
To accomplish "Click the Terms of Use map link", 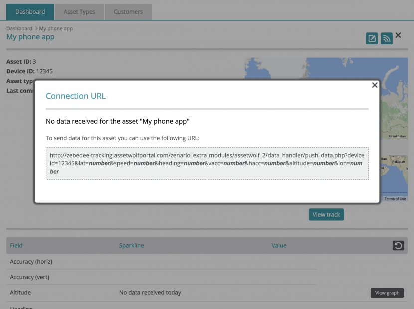I will coord(395,199).
